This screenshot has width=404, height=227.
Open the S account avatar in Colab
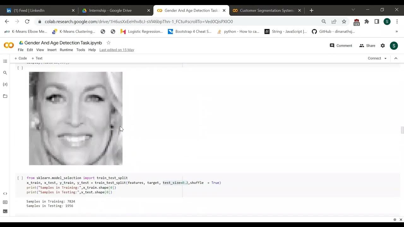(394, 46)
